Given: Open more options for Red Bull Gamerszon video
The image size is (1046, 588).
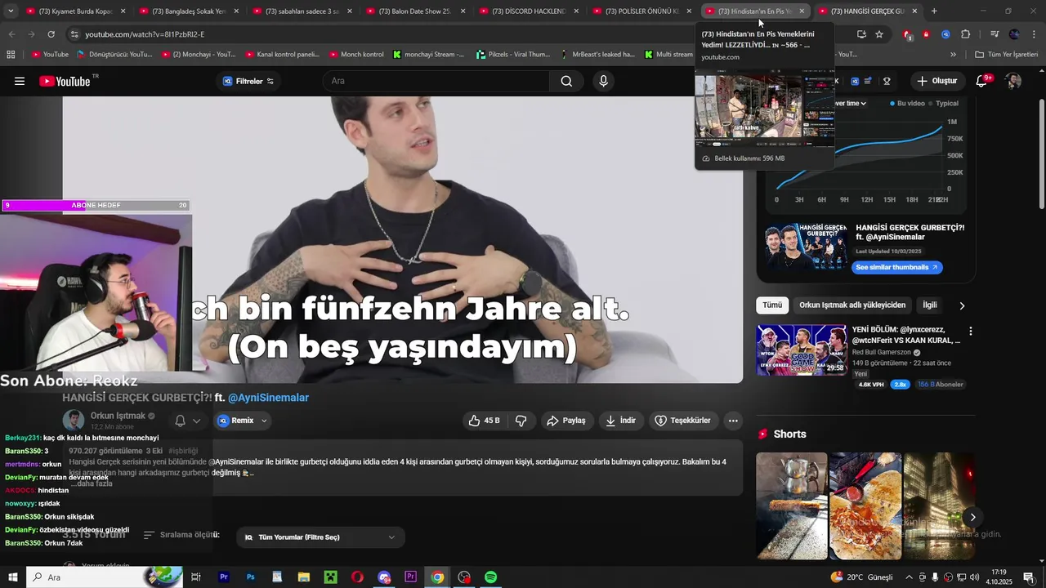Looking at the screenshot, I should (x=971, y=332).
